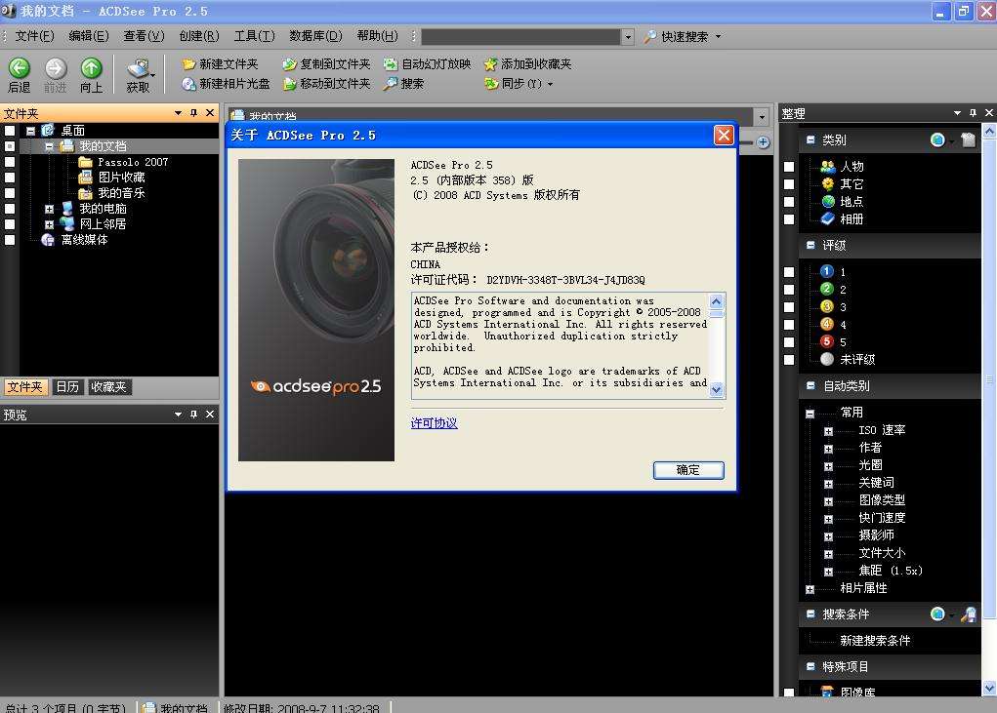Screen dimensions: 997x713
Task: Pin the Folders (文件夹) panel
Action: 194,113
